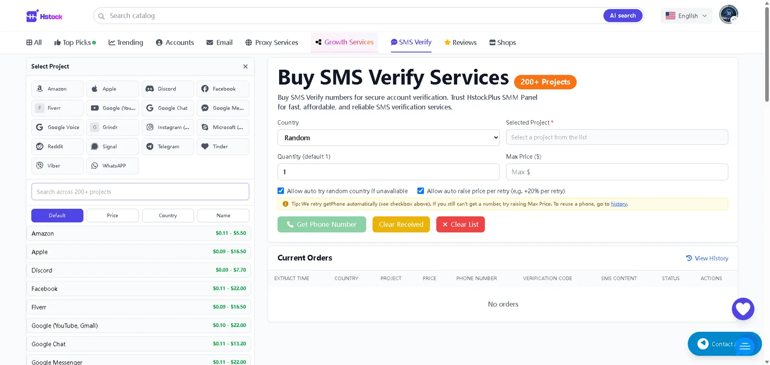
Task: Open the View History link
Action: 707,258
